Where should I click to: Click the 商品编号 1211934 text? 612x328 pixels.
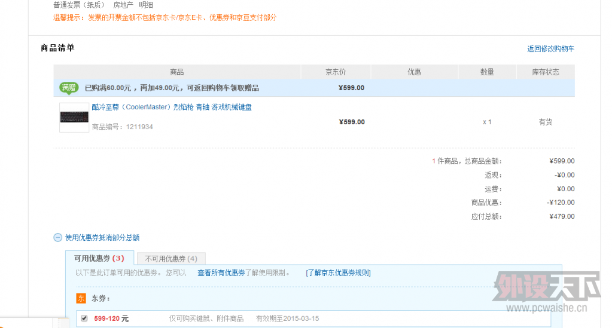122,127
